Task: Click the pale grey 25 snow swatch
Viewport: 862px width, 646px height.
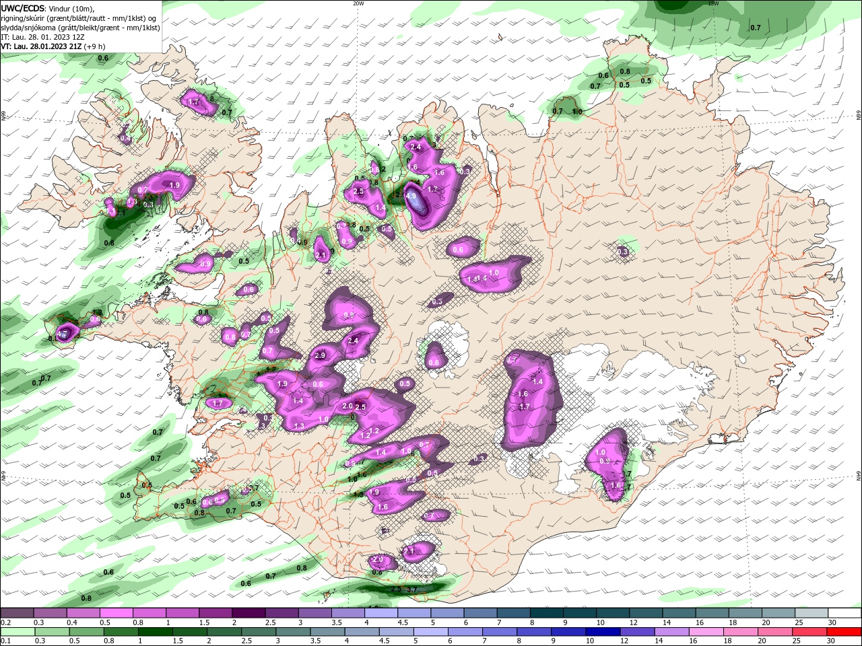Action: (811, 613)
